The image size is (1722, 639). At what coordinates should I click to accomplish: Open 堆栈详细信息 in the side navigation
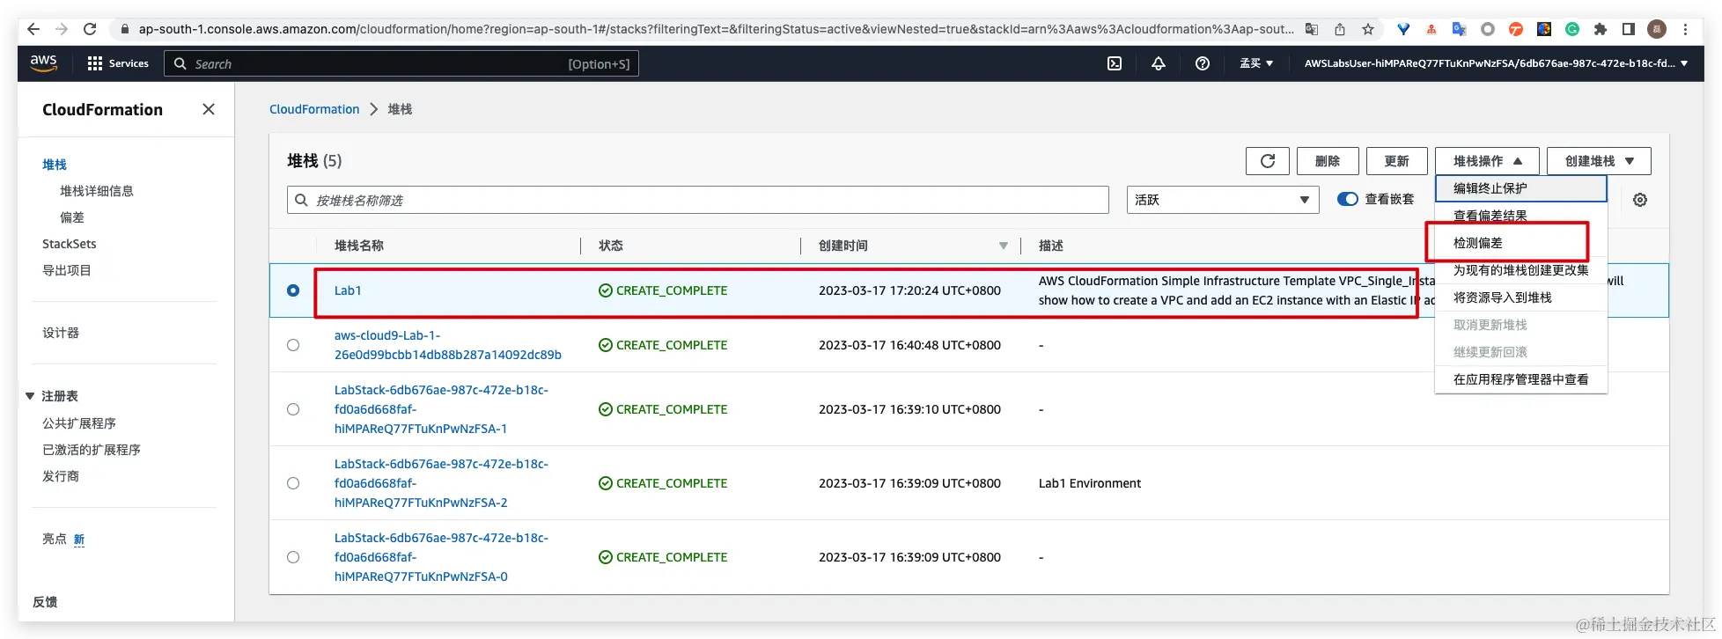click(x=97, y=191)
